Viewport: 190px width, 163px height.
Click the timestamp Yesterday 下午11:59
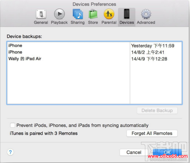(153, 46)
